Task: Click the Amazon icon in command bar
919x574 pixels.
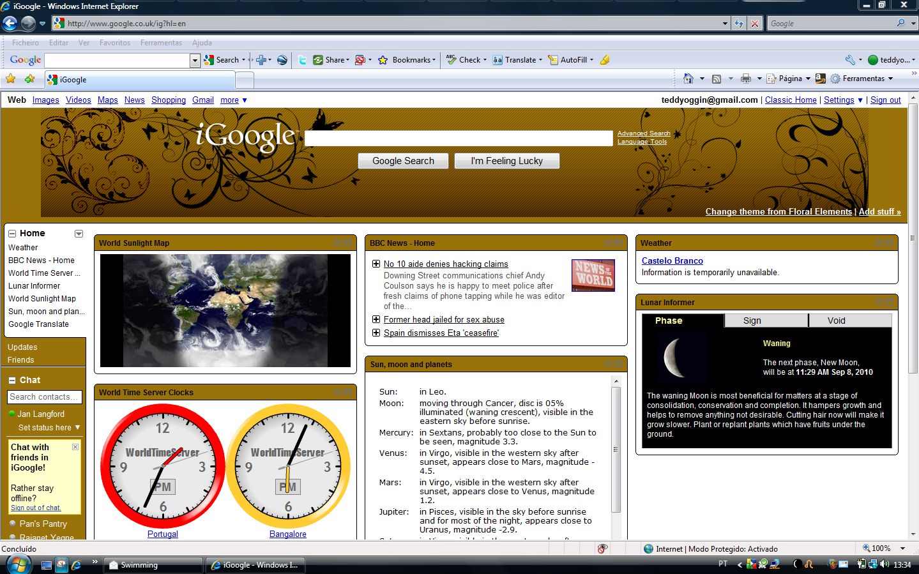Action: 821,79
